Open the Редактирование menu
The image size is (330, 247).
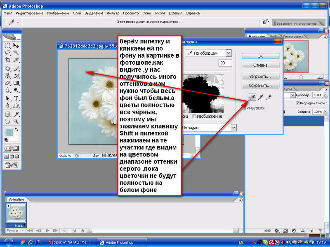click(x=29, y=13)
